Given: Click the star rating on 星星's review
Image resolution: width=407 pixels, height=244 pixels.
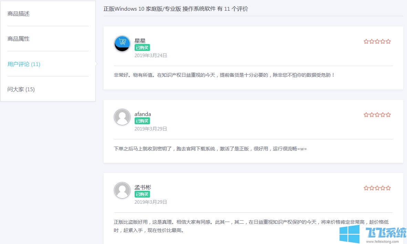Looking at the screenshot, I should pyautogui.click(x=377, y=42).
